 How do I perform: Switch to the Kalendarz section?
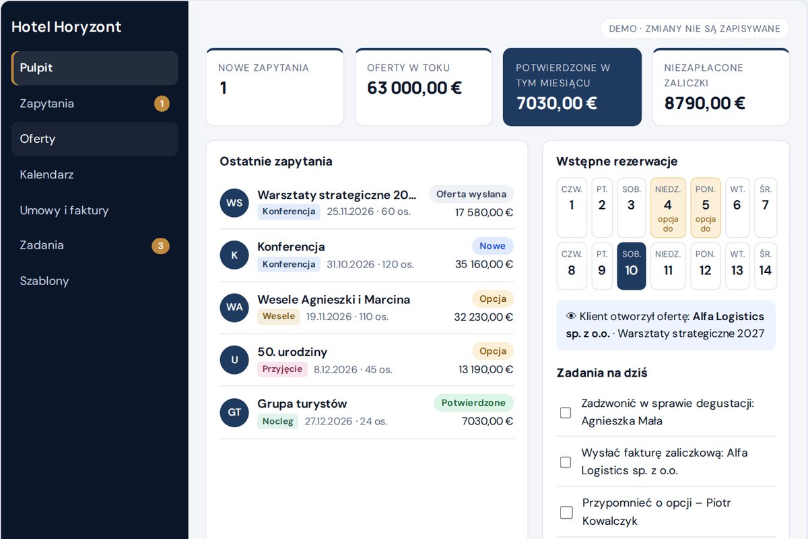(95, 175)
